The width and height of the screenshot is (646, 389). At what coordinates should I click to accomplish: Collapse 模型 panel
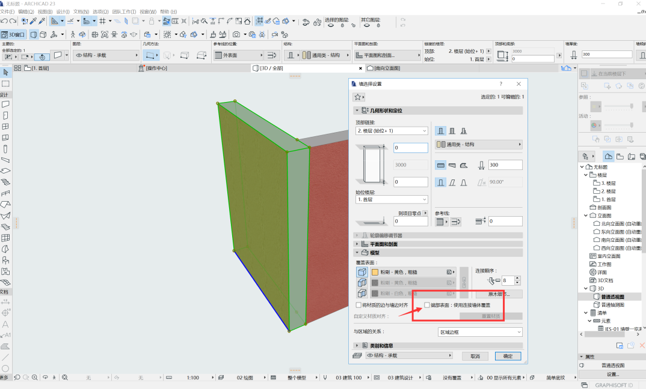pos(357,253)
